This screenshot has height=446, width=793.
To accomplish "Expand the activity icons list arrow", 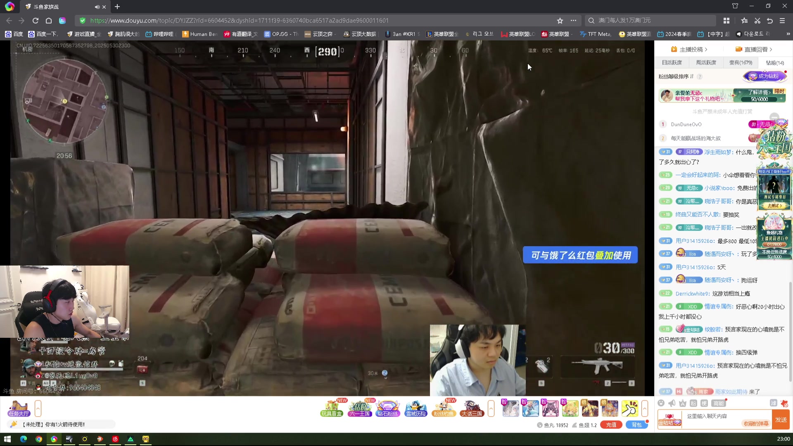I will click(491, 408).
